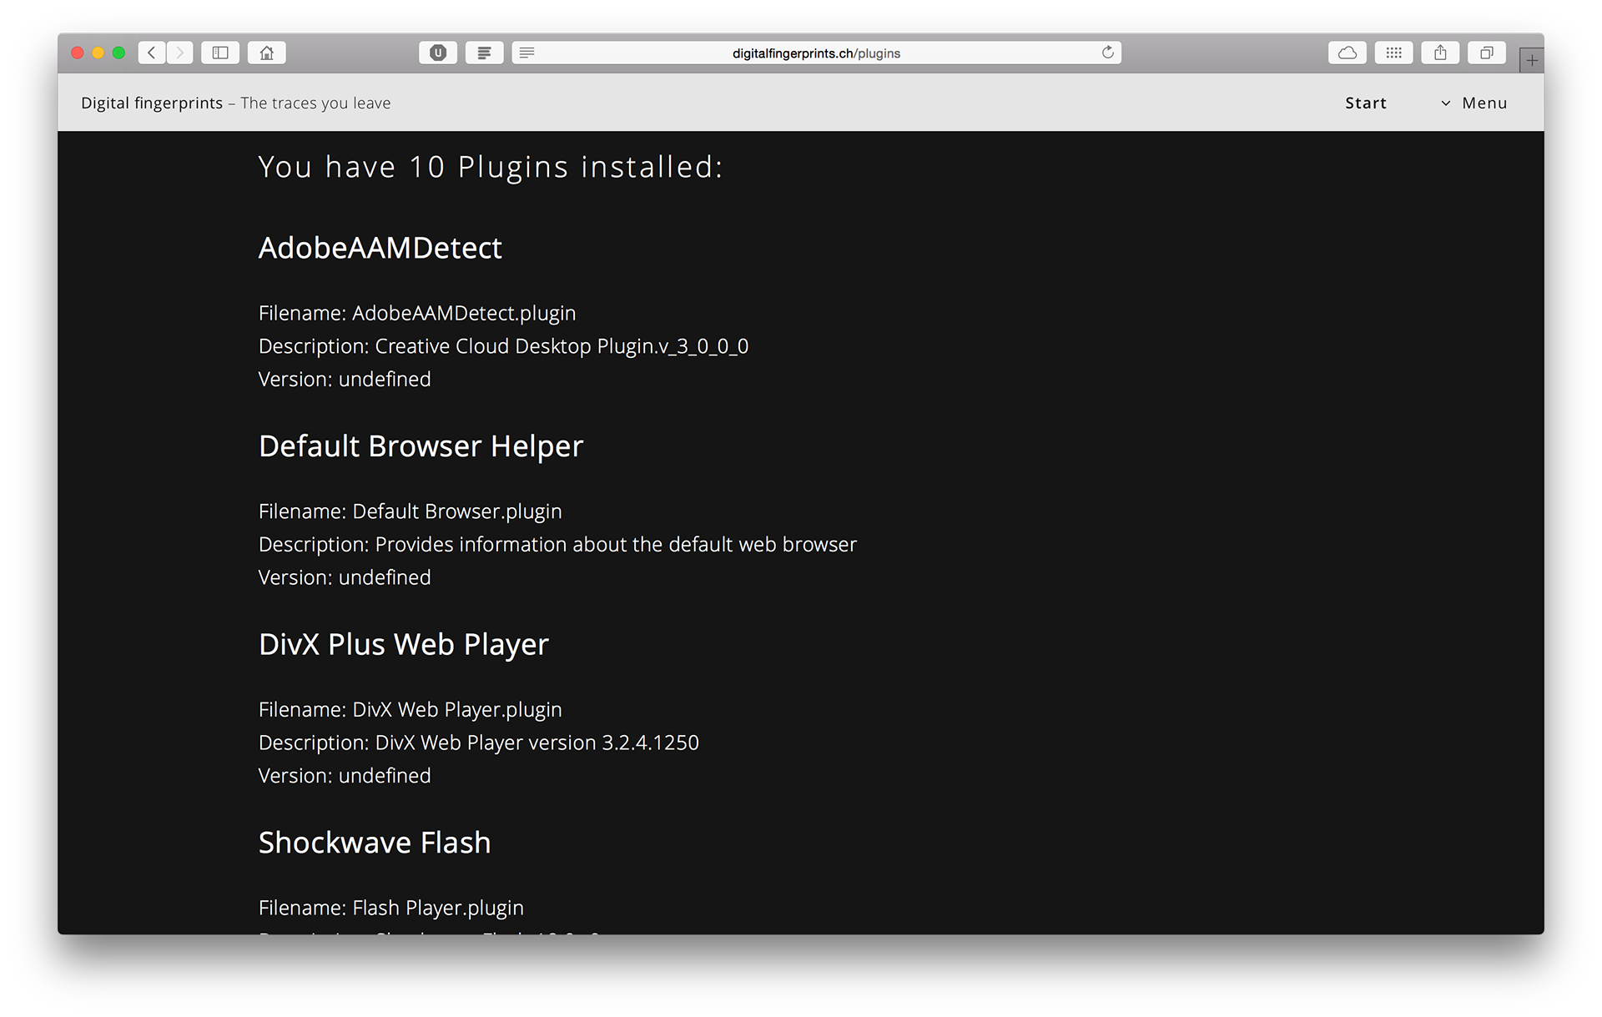Click 'Version: undefined' under AdobeAAMDetect

345,379
